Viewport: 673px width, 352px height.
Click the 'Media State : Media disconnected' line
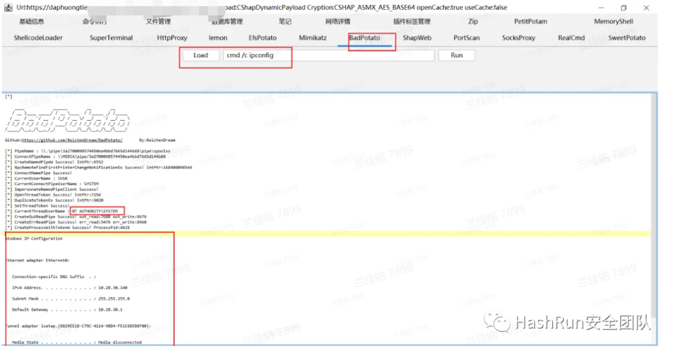coord(77,342)
